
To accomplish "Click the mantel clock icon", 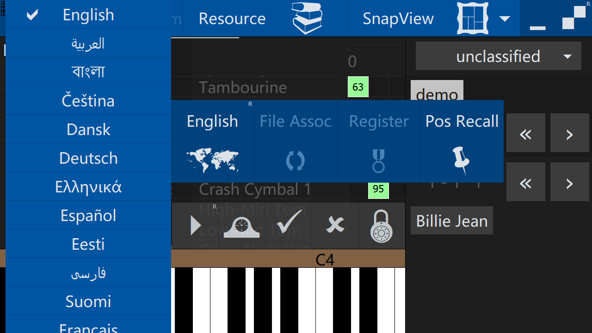I will pos(241,226).
